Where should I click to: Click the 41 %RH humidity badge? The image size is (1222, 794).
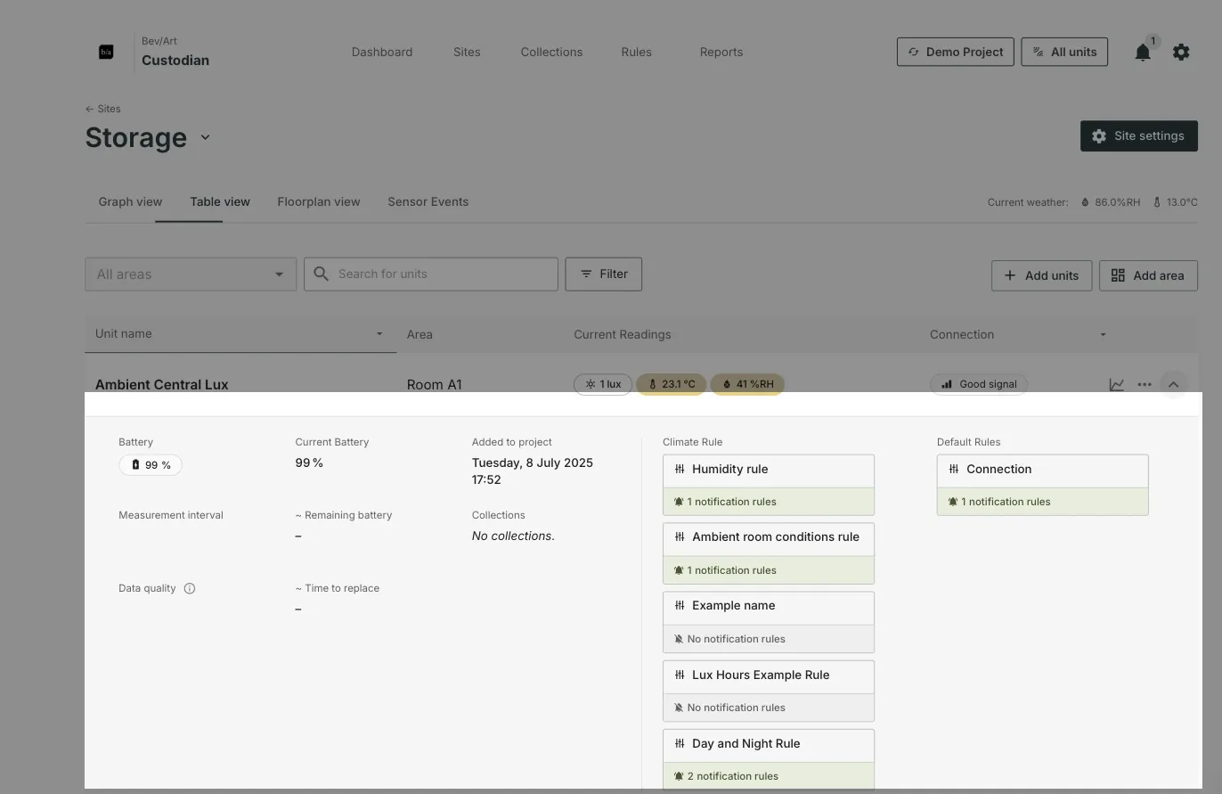[x=747, y=384]
